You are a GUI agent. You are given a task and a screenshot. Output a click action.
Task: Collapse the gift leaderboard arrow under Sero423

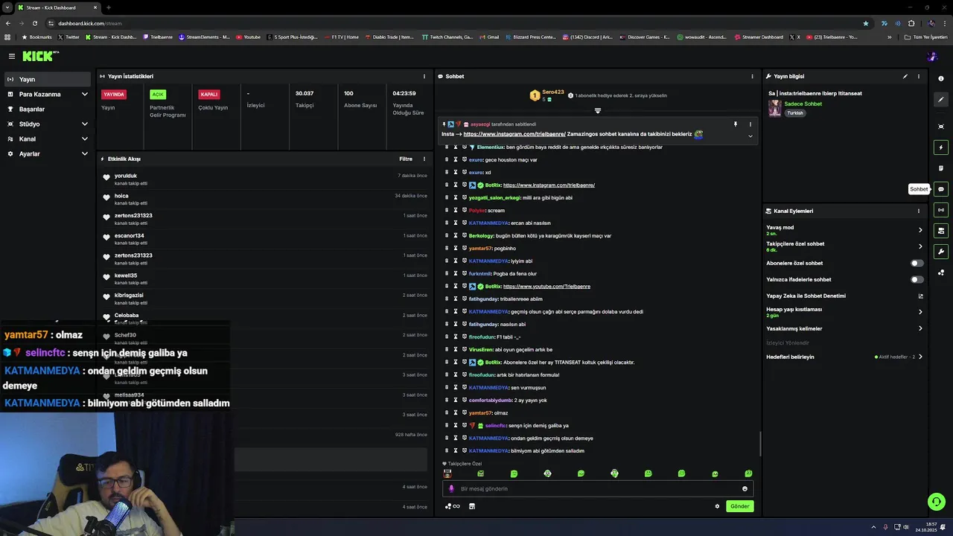point(597,111)
